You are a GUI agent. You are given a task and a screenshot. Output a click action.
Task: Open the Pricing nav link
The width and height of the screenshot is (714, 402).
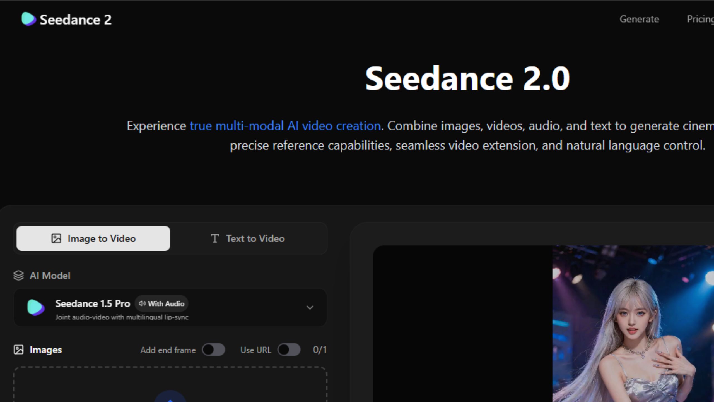tap(700, 19)
